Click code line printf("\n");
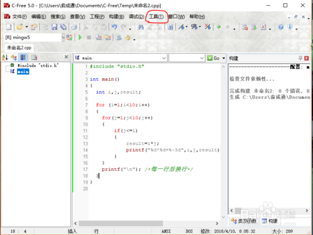313x235 pixels. (121, 169)
